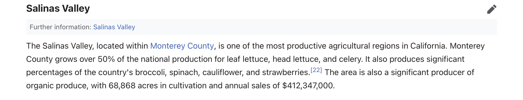Follow the Monterey County hyperlink
The height and width of the screenshot is (100, 523).
(x=182, y=46)
